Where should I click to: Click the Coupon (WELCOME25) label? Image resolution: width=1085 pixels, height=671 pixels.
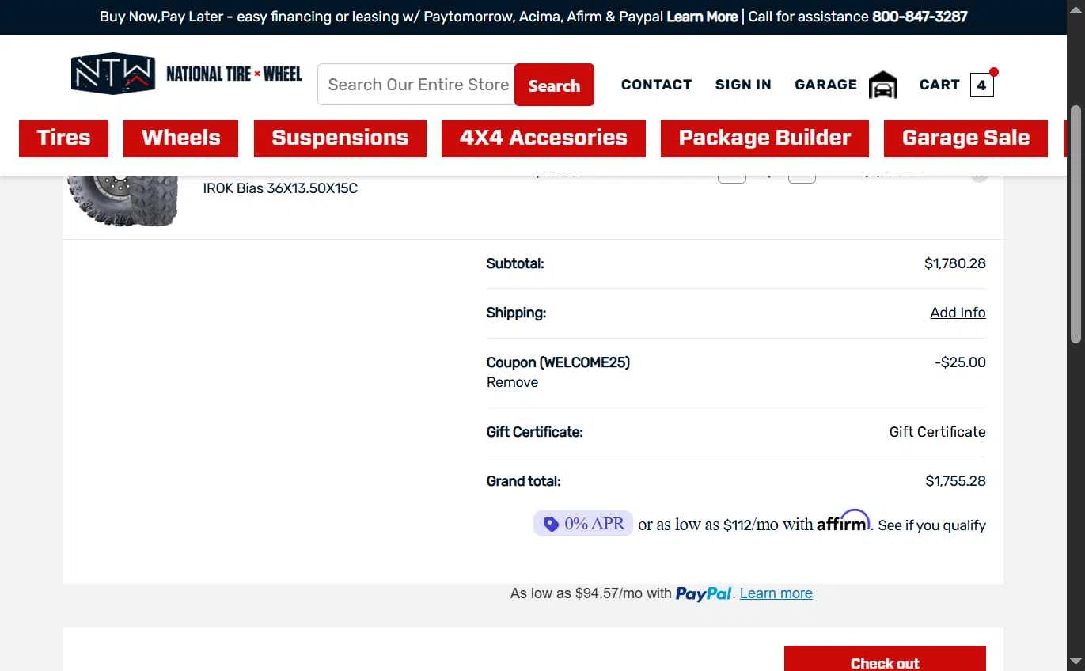[558, 362]
